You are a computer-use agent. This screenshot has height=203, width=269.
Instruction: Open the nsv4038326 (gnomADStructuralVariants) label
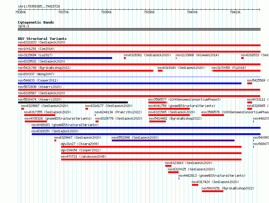pos(58,118)
